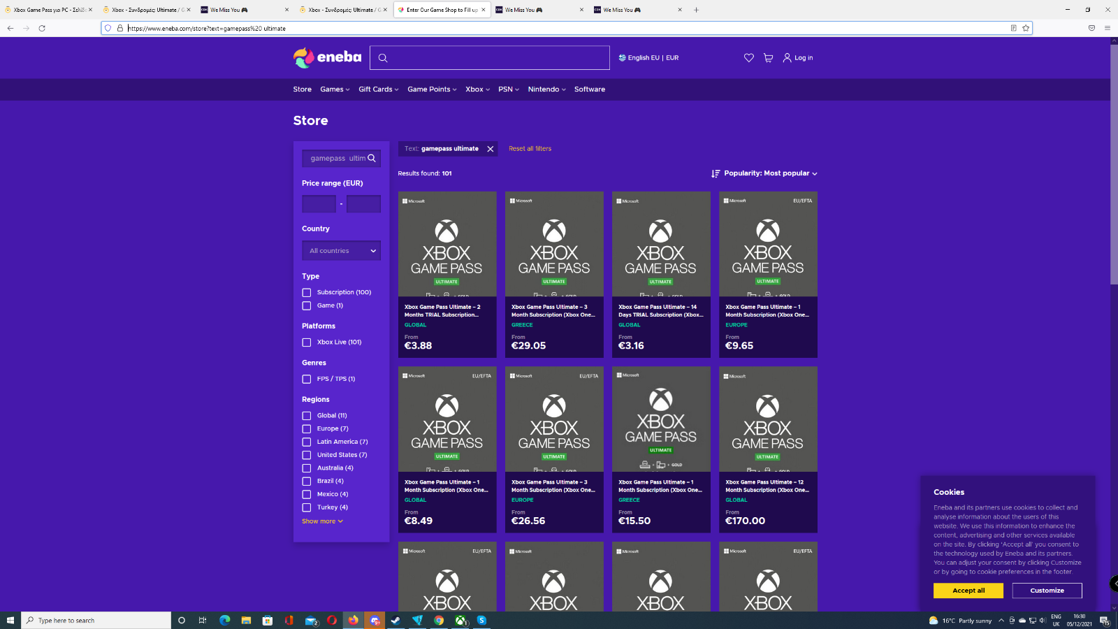Expand the Xbox navigation menu
Viewport: 1118px width, 629px height.
477,89
